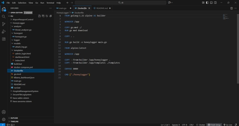Click HoneyLogger in the breadcrumb

(63, 13)
